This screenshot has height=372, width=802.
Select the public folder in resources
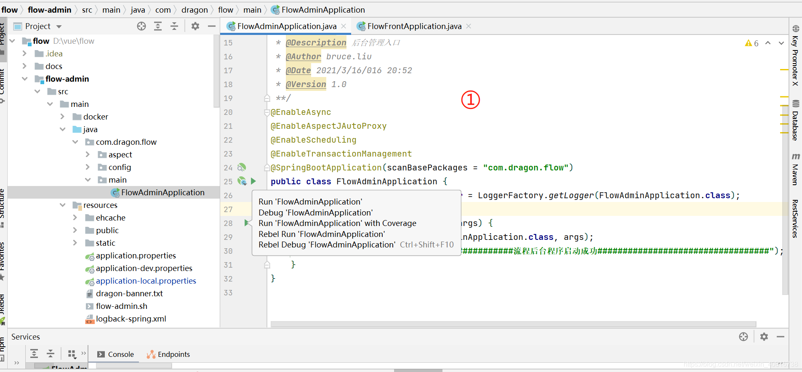tap(107, 230)
